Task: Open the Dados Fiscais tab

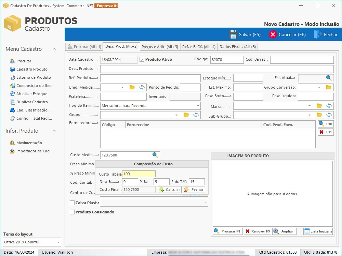Action: (x=237, y=47)
